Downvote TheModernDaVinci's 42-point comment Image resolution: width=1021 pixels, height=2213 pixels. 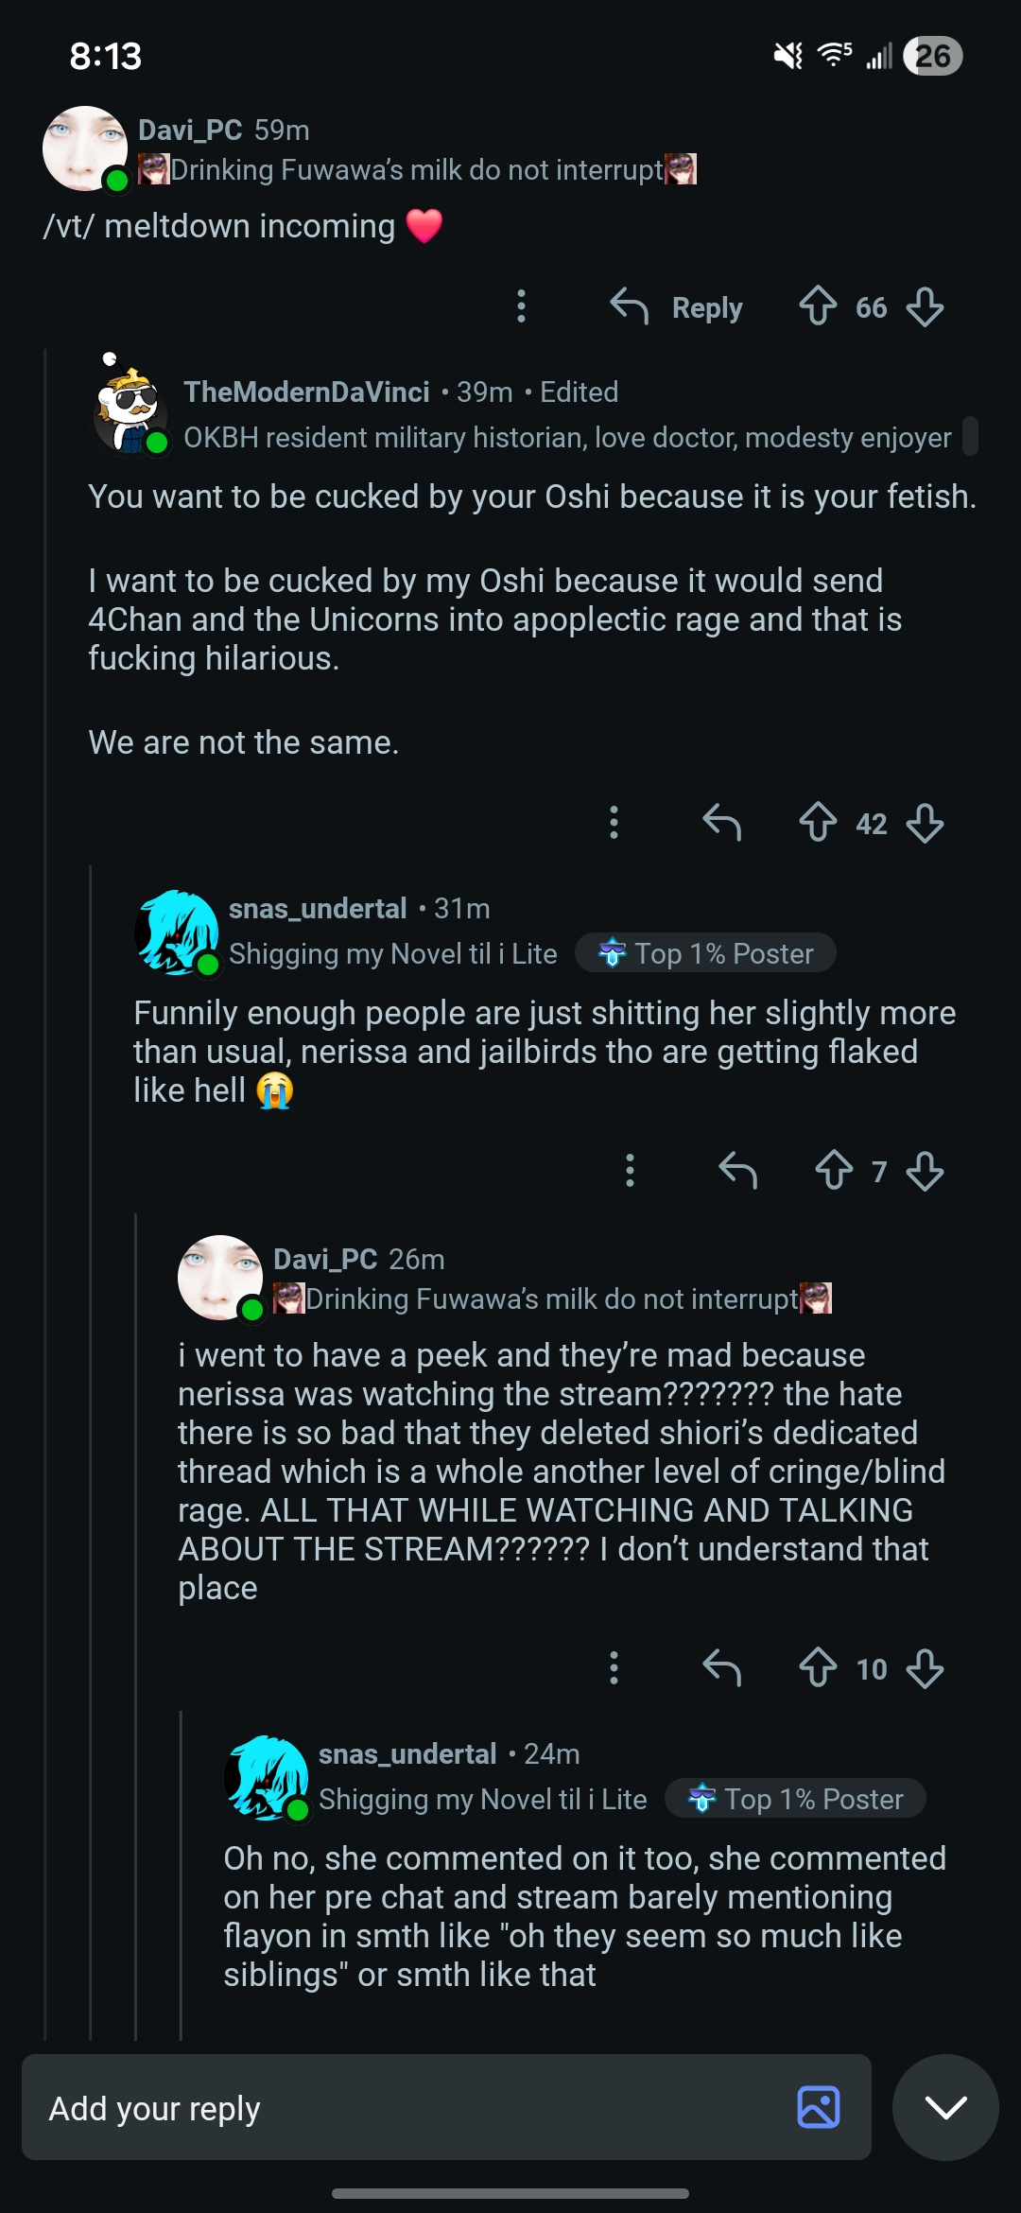pyautogui.click(x=925, y=822)
